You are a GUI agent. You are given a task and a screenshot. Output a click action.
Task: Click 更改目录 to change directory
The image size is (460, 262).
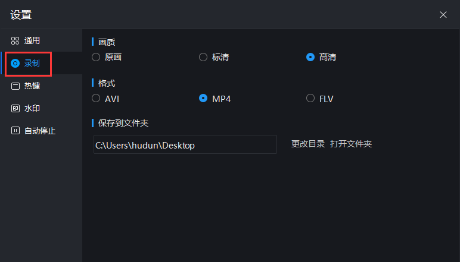point(308,144)
